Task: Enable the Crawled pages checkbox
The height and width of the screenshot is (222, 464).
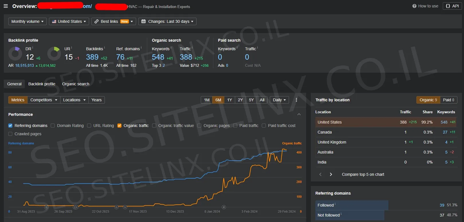Action: (x=10, y=134)
